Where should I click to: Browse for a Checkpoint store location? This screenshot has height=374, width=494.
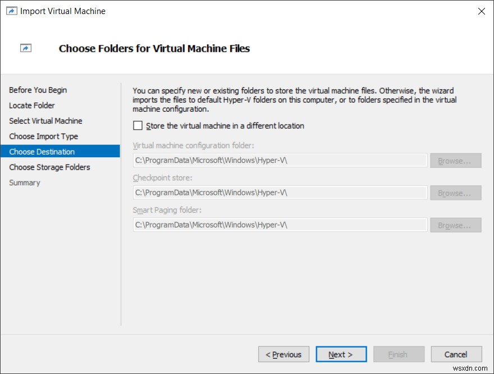click(x=455, y=193)
